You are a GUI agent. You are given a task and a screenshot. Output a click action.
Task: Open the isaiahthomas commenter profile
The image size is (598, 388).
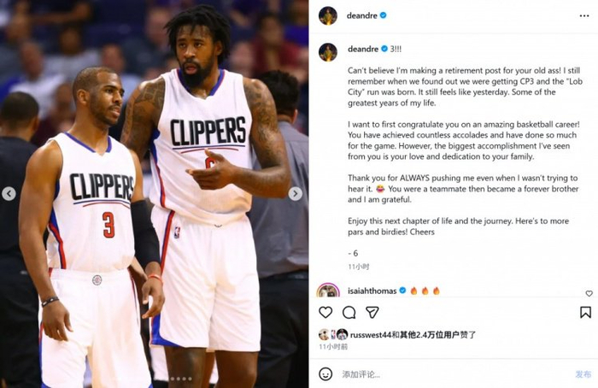[x=372, y=291]
